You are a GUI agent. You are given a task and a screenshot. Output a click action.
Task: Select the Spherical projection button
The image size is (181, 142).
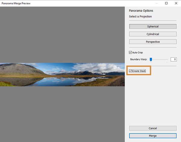(x=153, y=26)
